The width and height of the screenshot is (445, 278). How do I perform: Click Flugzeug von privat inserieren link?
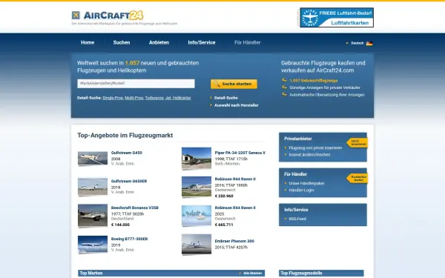pyautogui.click(x=315, y=148)
